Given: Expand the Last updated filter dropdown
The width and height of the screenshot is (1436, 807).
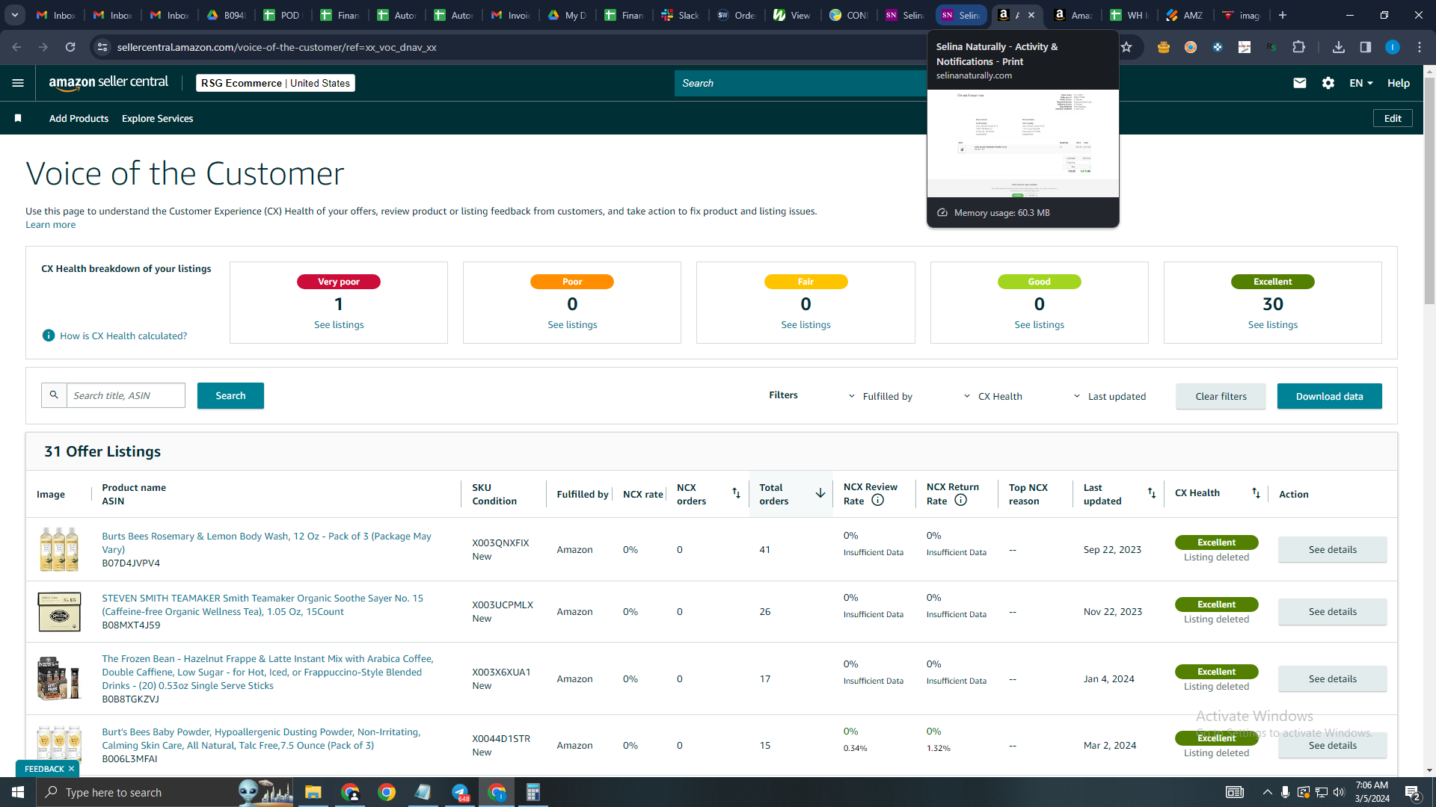Looking at the screenshot, I should 1110,396.
